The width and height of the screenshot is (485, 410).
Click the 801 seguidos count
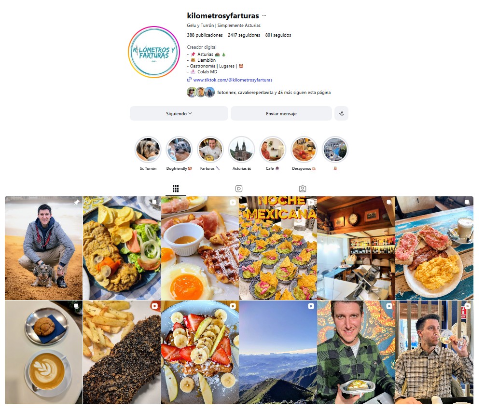(278, 35)
